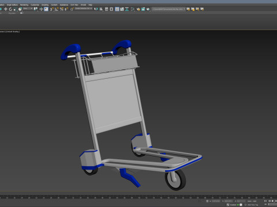The height and width of the screenshot is (207, 277).
Task: Click the Use Pivot Point Center icon
Action: tap(36, 9)
